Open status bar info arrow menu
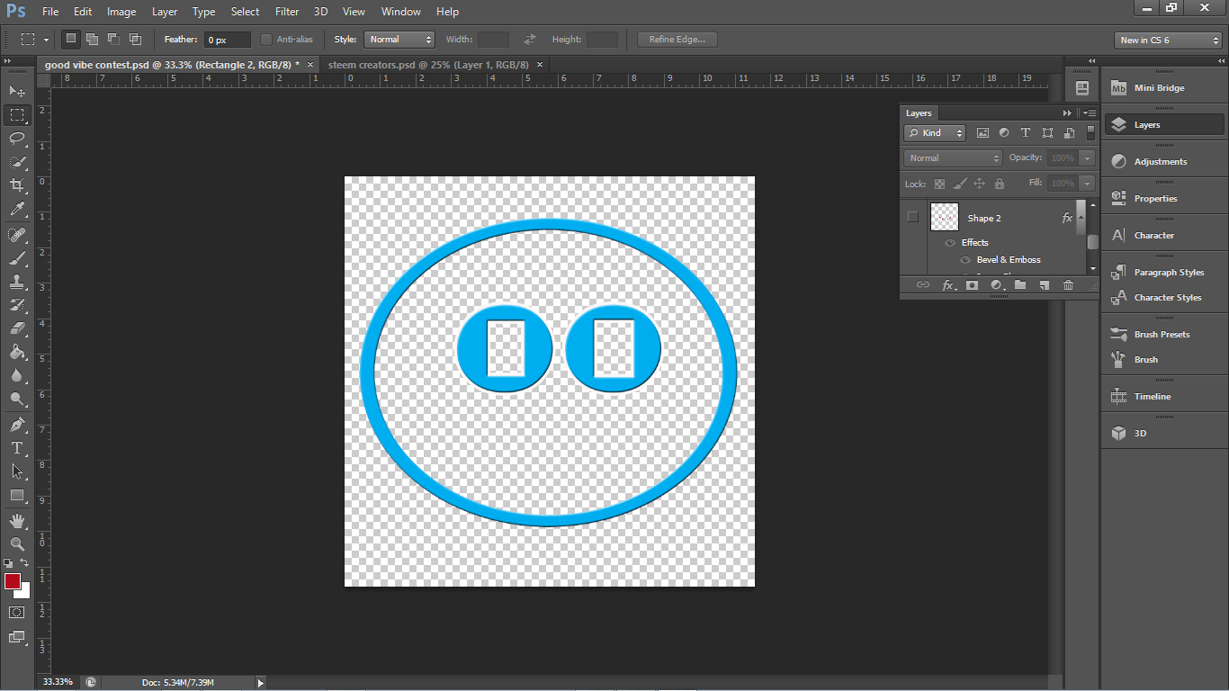The image size is (1229, 691). click(x=261, y=683)
